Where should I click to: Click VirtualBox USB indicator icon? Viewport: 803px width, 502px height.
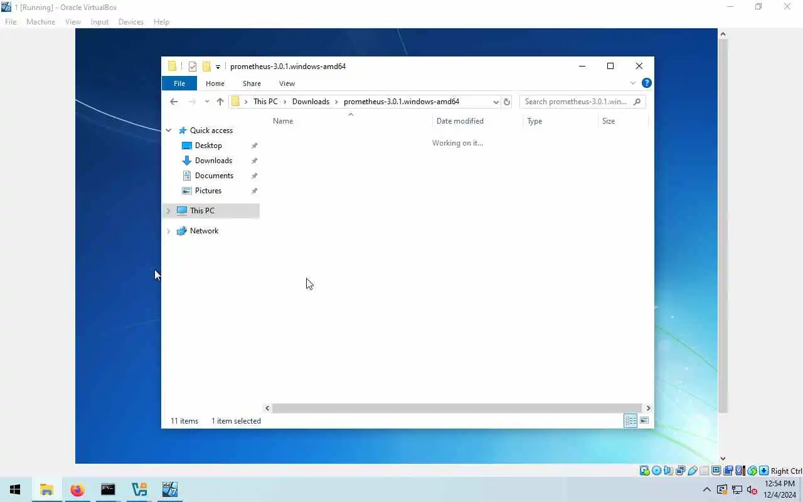[x=693, y=471]
